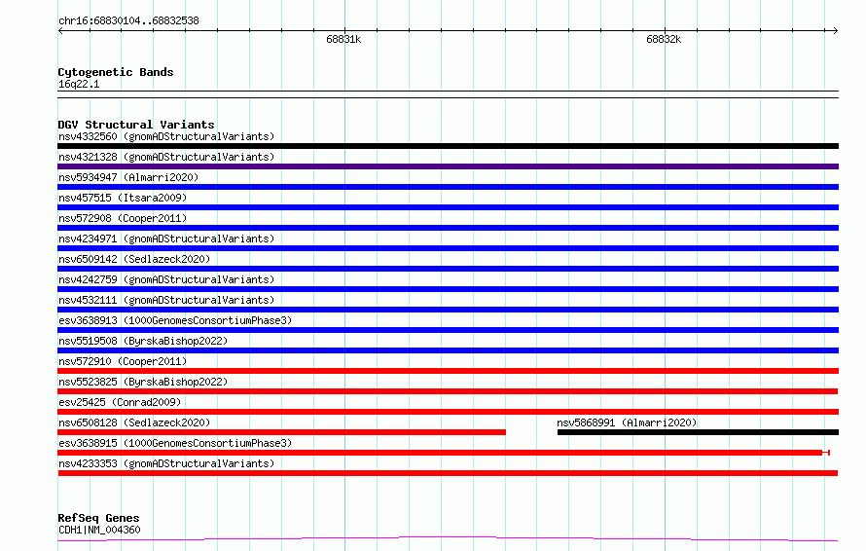This screenshot has height=551, width=866.
Task: Open esv25425 (Conrad2009) label
Action: 120,402
